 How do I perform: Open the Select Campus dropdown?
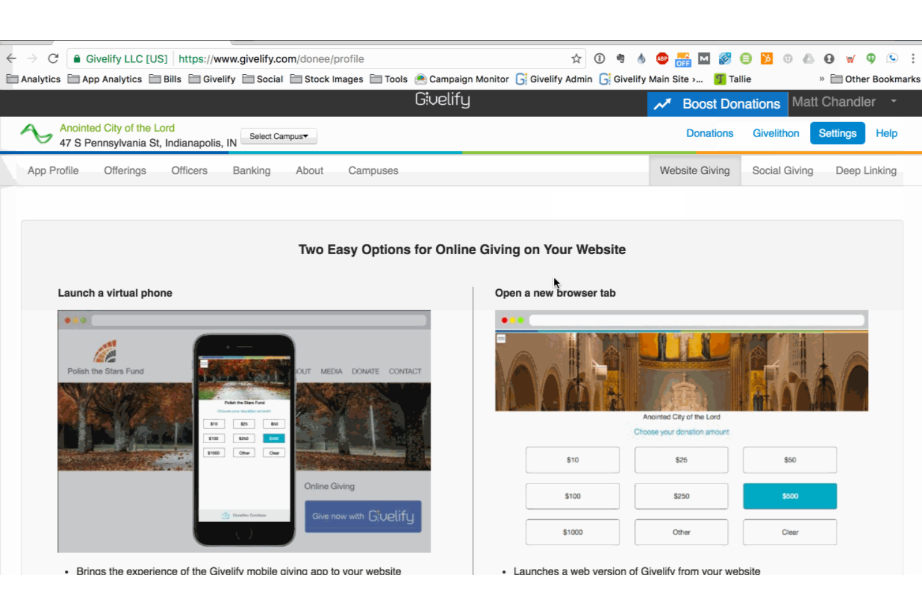[278, 136]
